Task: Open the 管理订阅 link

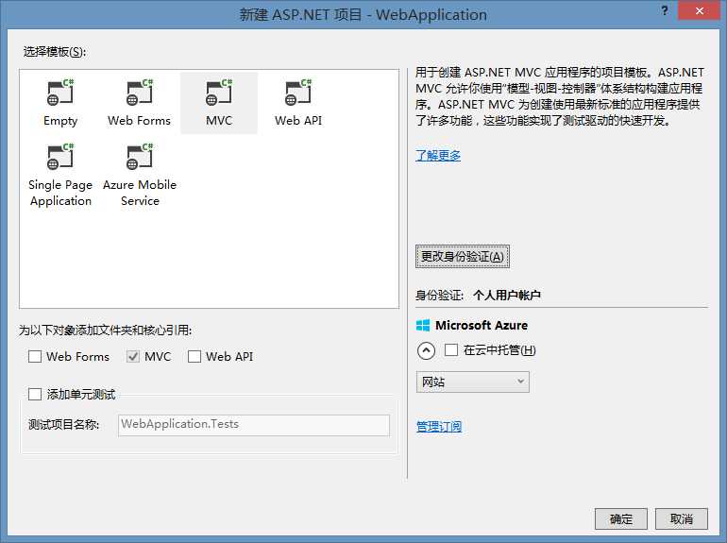Action: [439, 426]
